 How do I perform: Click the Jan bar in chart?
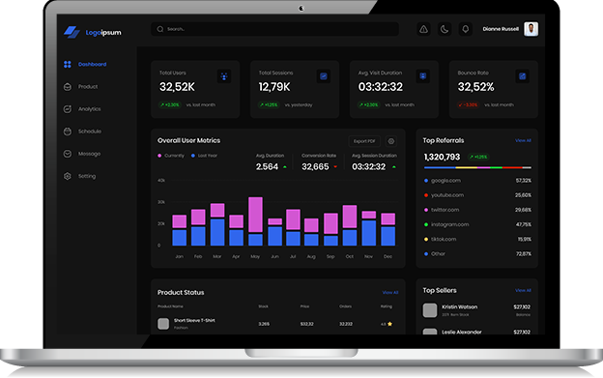tap(179, 230)
